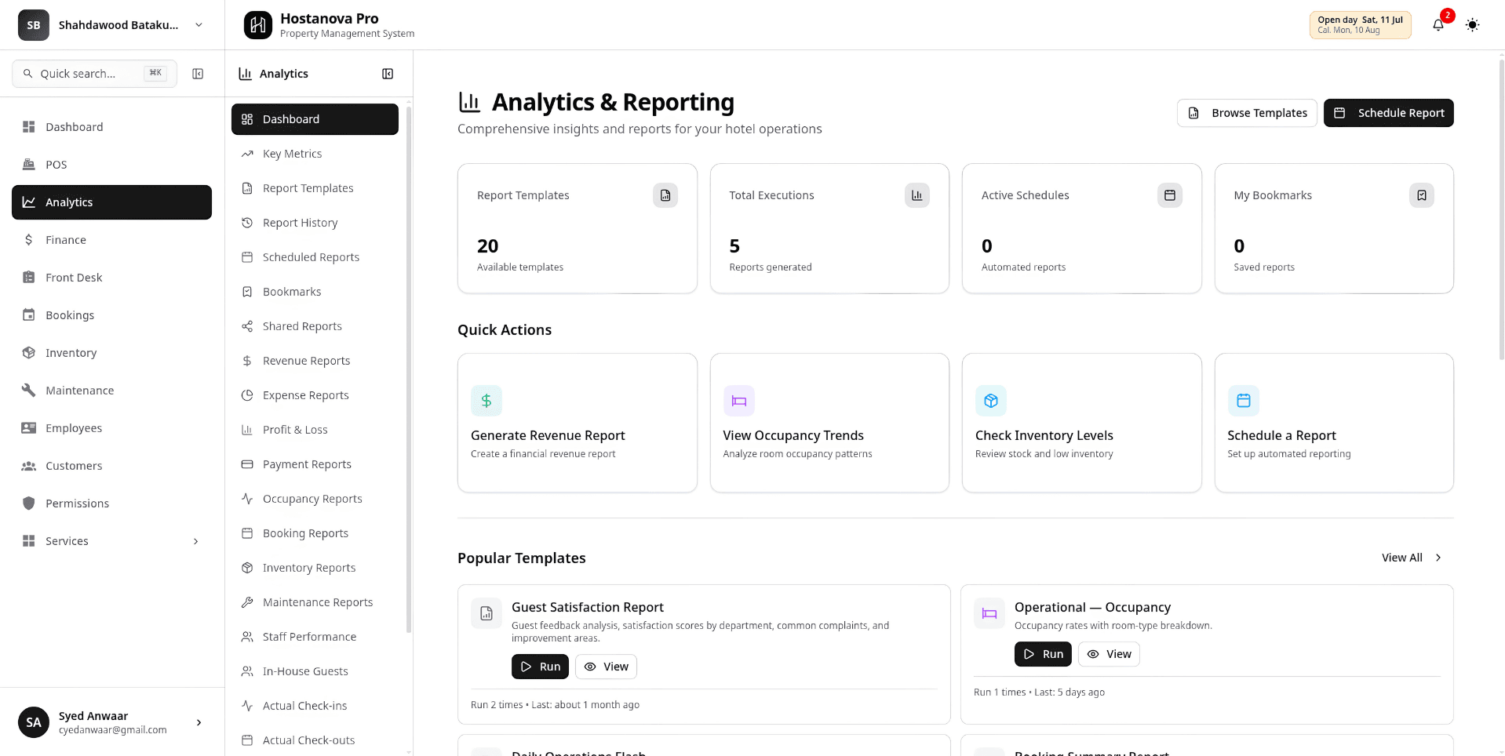This screenshot has height=756, width=1505.
Task: Open the Inventory section
Action: [111, 353]
